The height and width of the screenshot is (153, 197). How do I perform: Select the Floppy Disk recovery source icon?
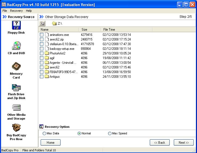click(x=16, y=25)
